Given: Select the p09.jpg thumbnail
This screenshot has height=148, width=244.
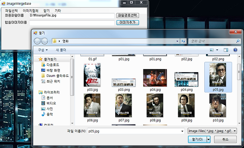Looking at the screenshot, I should 186,105.
